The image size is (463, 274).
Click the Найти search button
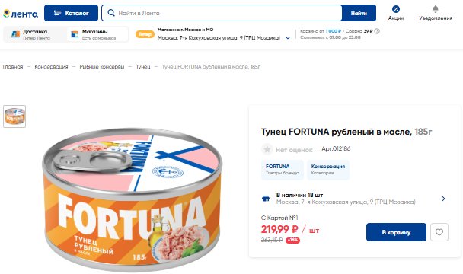point(359,13)
